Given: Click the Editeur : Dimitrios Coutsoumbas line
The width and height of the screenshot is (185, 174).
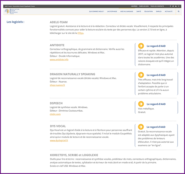Looking at the screenshot, I should (66, 111).
